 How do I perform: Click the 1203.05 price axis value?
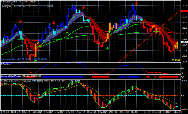pyautogui.click(x=184, y=56)
